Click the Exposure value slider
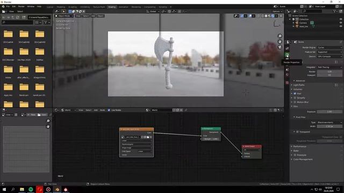 point(329,112)
